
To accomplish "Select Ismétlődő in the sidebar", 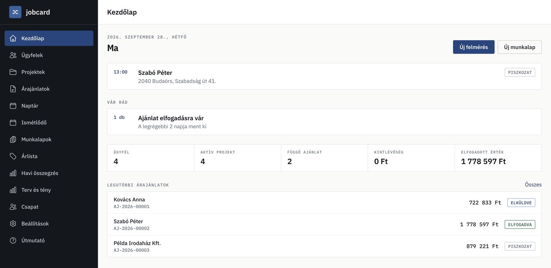I will coord(49,122).
